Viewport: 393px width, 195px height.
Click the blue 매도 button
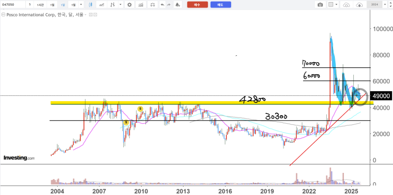(221, 5)
